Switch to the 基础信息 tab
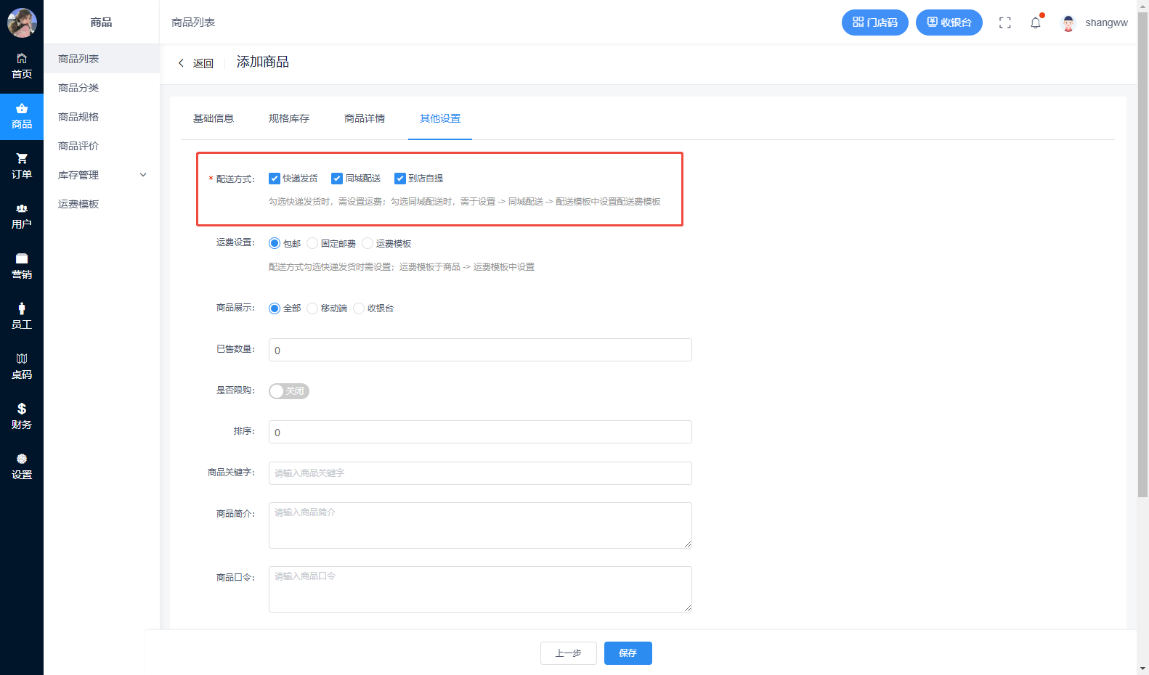 (213, 118)
